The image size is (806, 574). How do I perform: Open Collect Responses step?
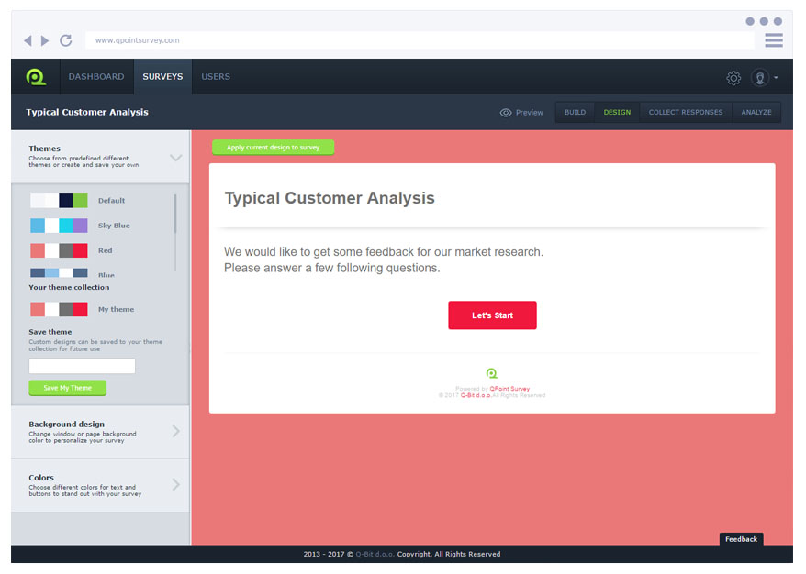click(x=685, y=112)
